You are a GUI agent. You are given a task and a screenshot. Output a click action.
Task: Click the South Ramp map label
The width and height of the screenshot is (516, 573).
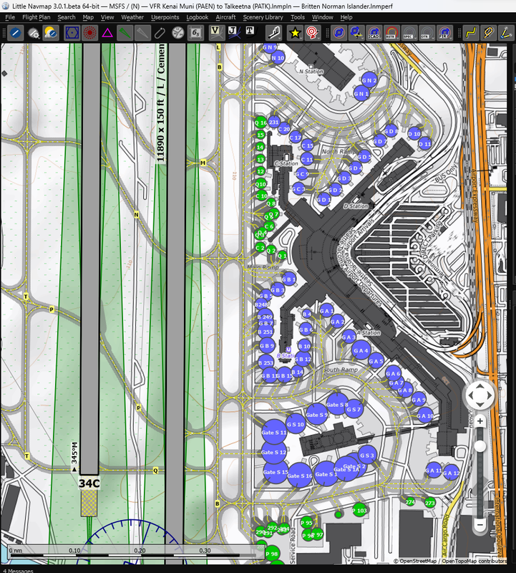341,370
